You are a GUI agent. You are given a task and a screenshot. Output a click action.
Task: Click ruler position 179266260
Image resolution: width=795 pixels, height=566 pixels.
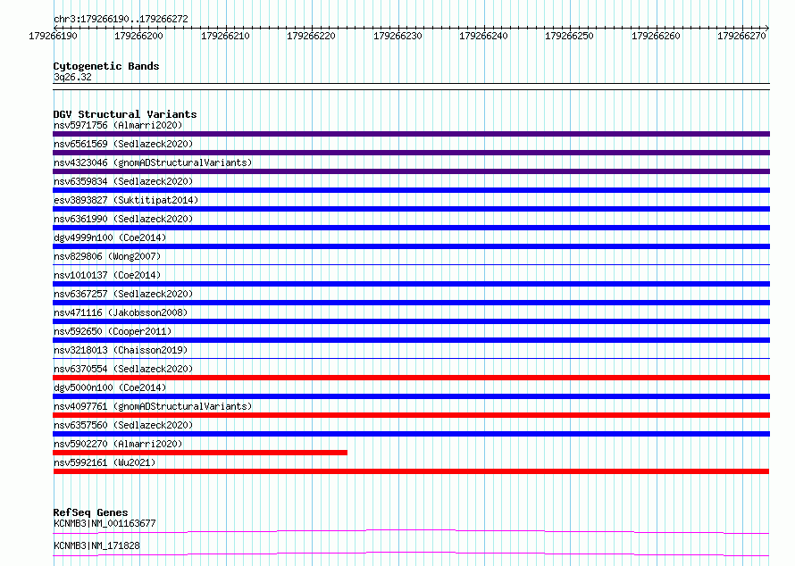click(656, 36)
